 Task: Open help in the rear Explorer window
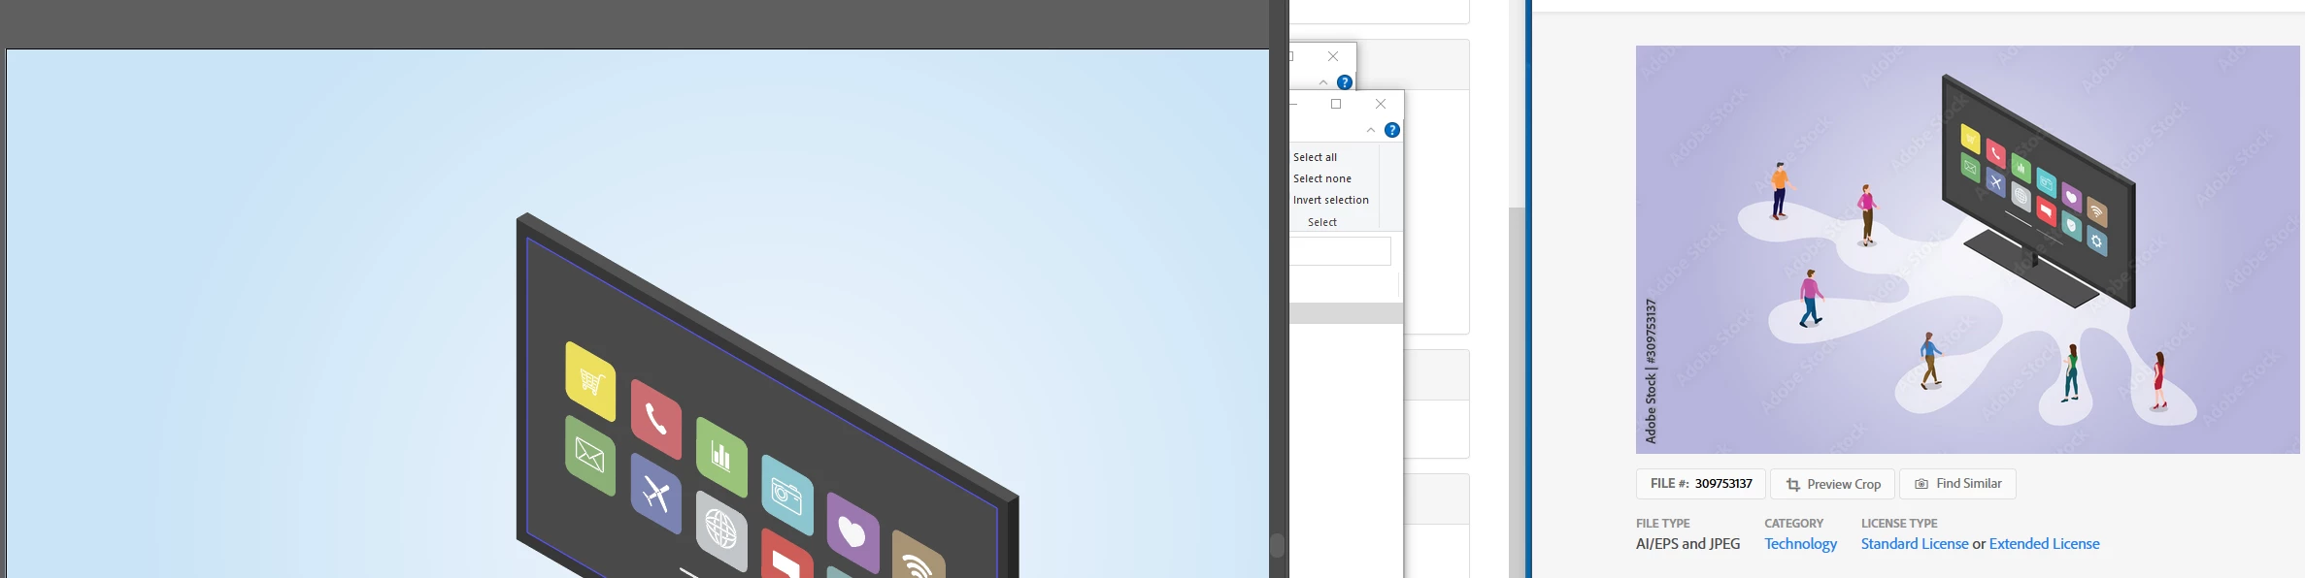pos(1345,82)
